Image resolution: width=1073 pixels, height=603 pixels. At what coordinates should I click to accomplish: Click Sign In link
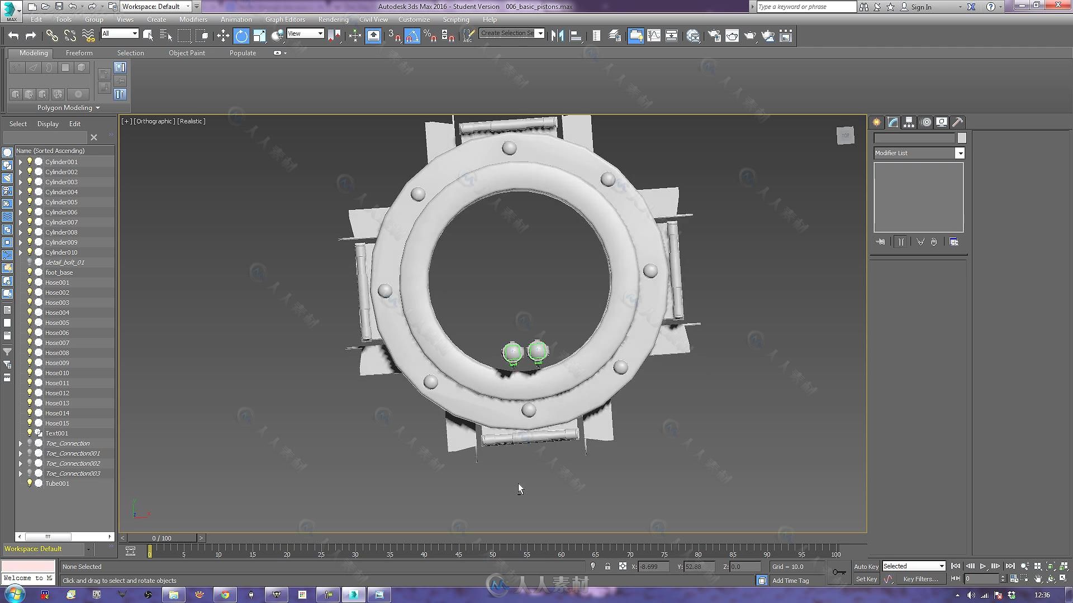point(921,7)
